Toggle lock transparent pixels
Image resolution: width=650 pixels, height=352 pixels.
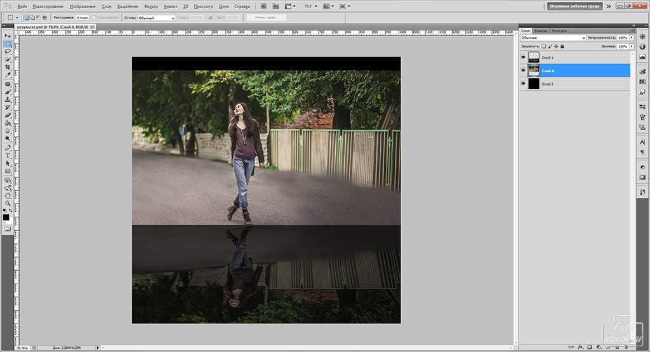click(544, 46)
